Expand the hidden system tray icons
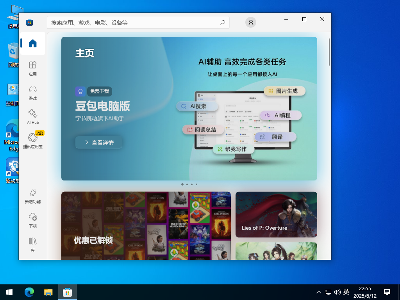The height and width of the screenshot is (300, 400). (x=319, y=292)
